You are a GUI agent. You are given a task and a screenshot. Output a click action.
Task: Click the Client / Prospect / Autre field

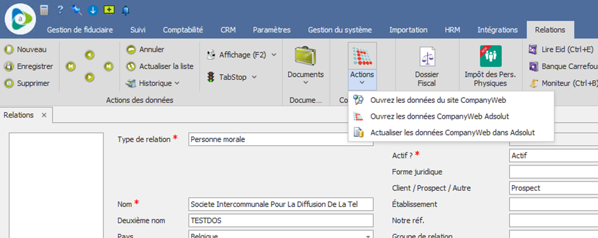[x=553, y=188]
